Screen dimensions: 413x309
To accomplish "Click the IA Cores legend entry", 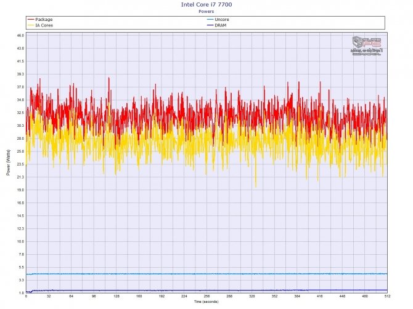I will tap(40, 25).
